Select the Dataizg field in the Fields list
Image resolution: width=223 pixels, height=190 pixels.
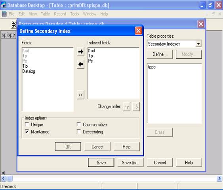coord(29,71)
